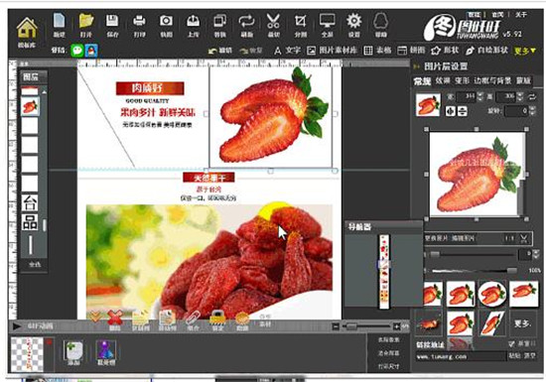Adjust rotation using its stepper arrows
The width and height of the screenshot is (546, 382).
(x=532, y=111)
